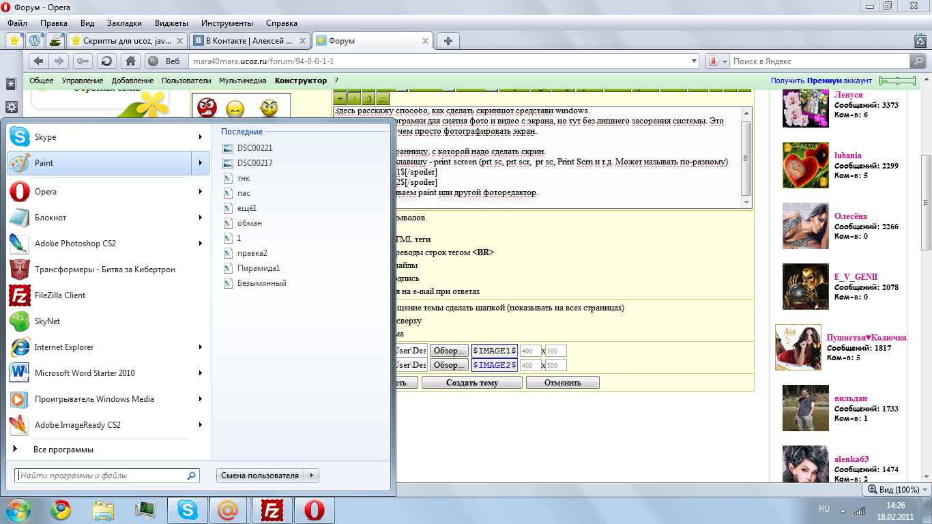Image resolution: width=932 pixels, height=524 pixels.
Task: Open Skype taskbar button
Action: [188, 510]
